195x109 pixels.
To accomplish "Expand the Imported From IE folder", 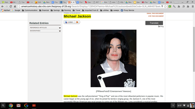I will (90, 10).
